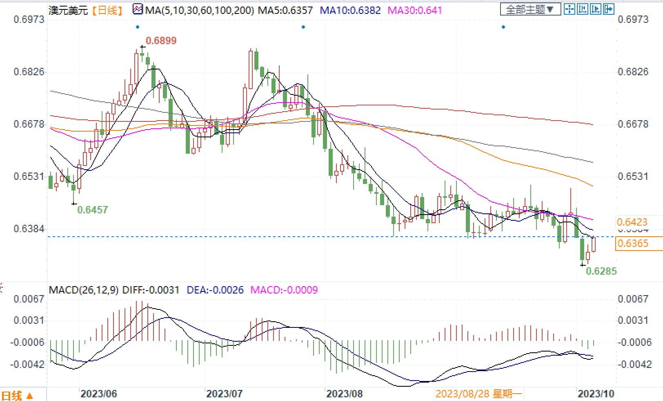Click the crosshair cursor icon in top toolbar
663x401 pixels.
570,9
